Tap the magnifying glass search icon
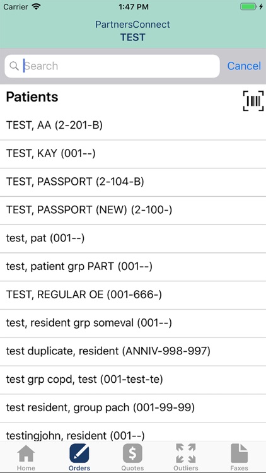Viewport: 266px width, 473px height. coord(14,66)
